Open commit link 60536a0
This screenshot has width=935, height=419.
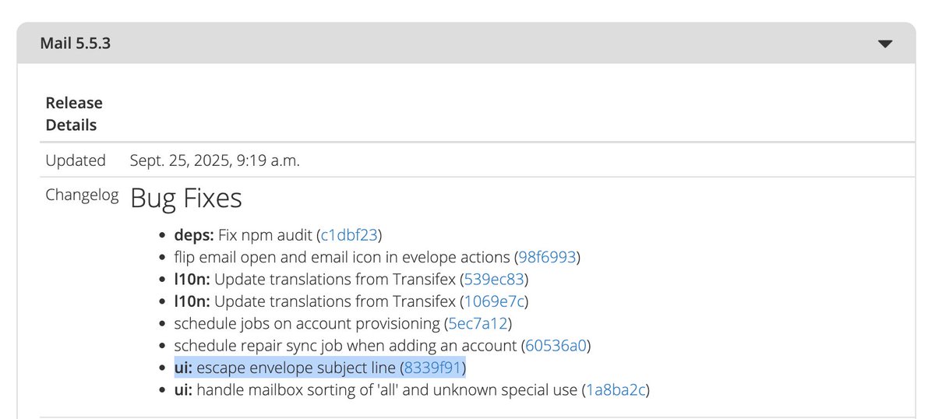(554, 344)
